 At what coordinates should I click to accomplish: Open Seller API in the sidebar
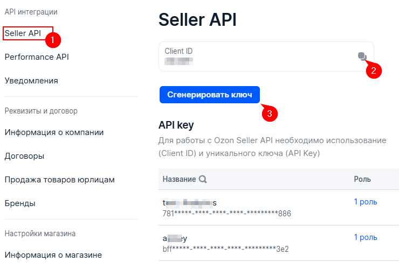(23, 33)
